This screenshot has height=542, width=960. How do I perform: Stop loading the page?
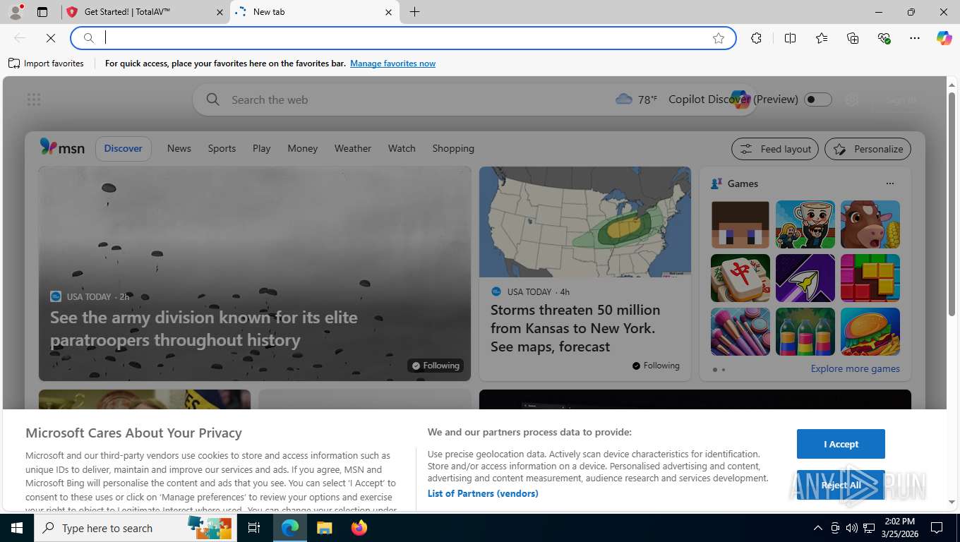[x=51, y=38]
